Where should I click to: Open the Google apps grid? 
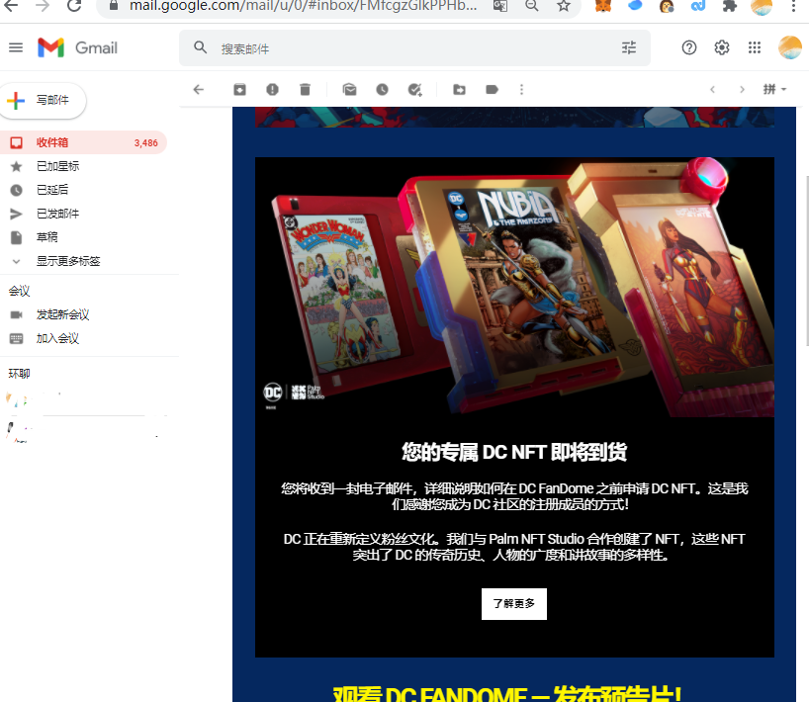click(x=755, y=48)
